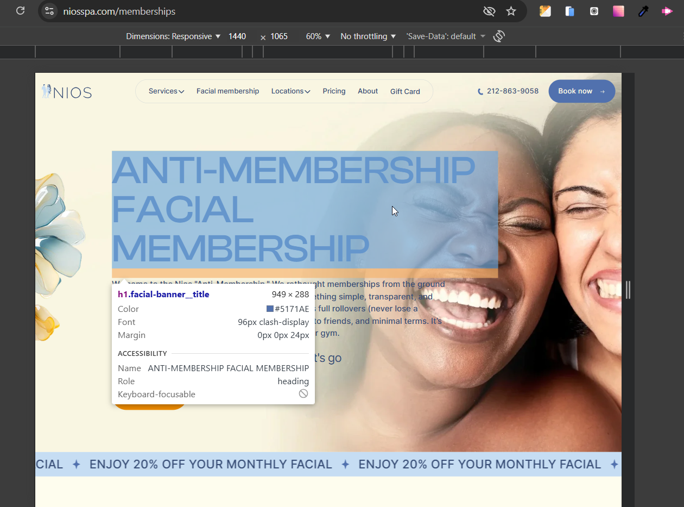Click the crossed-eye tracking protection icon
The image size is (684, 507).
[x=489, y=11]
